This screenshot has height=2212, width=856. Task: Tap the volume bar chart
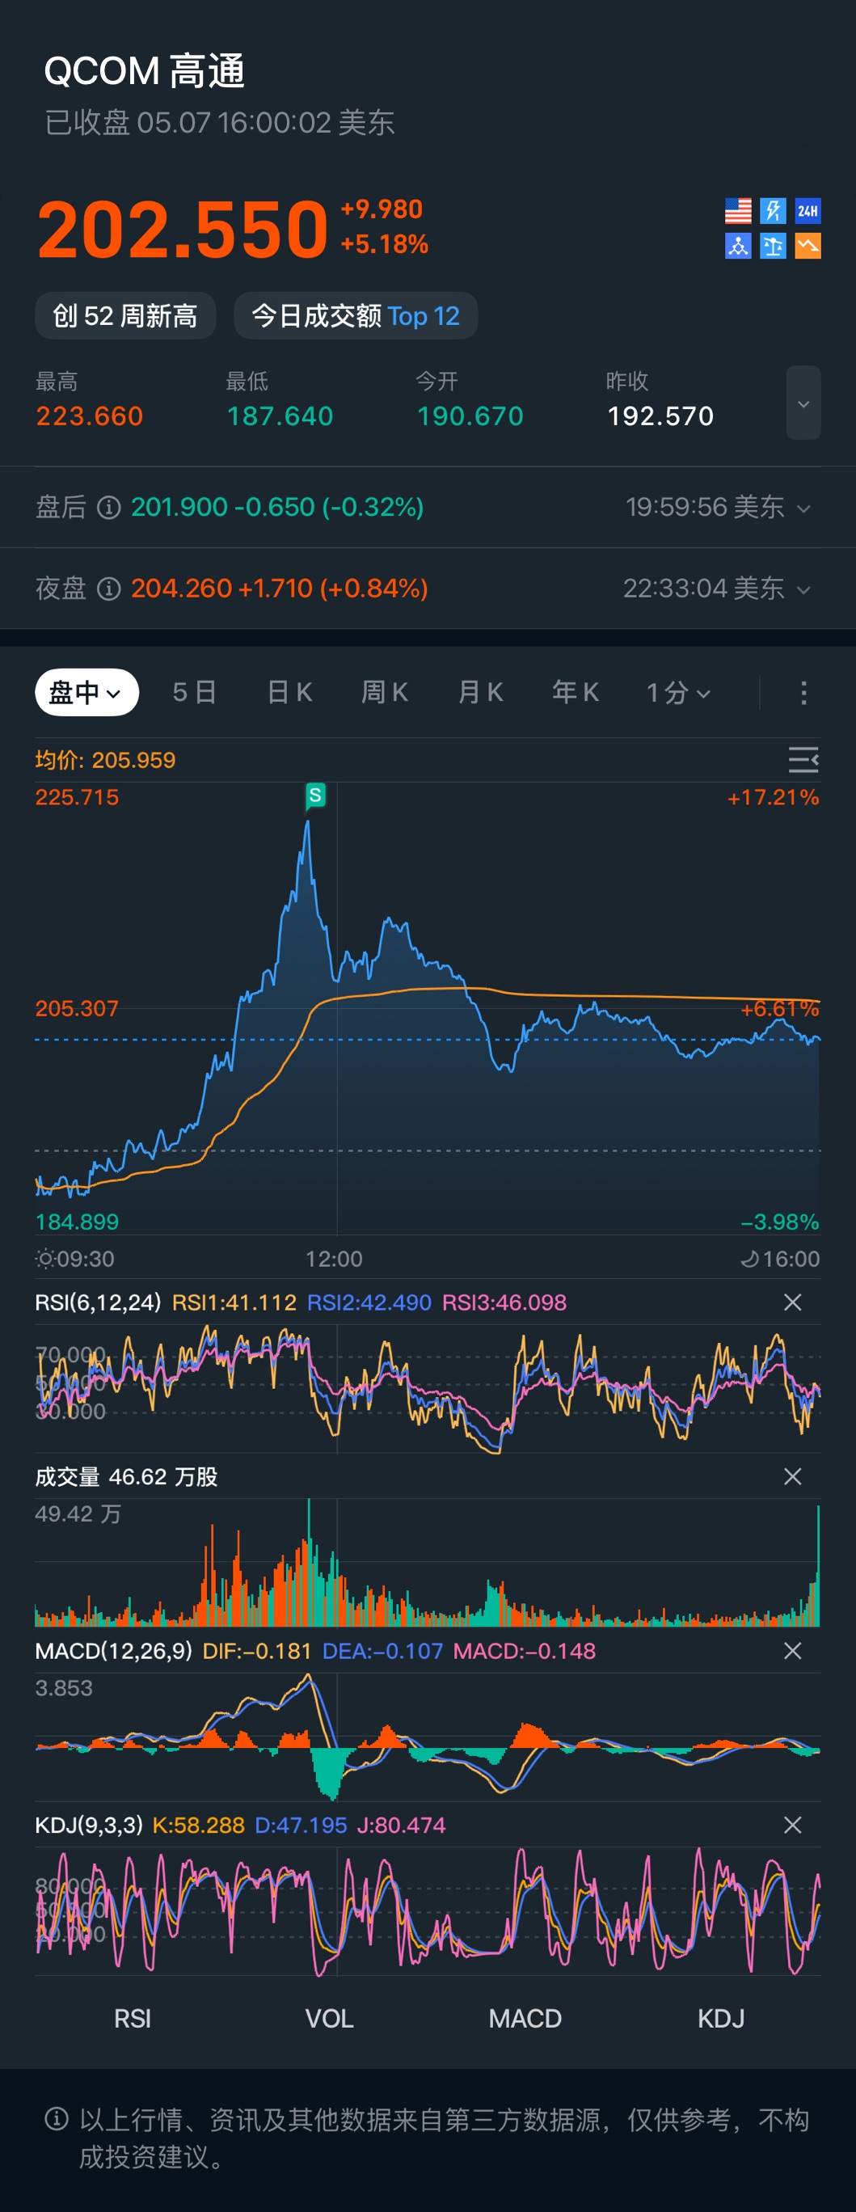coord(428,1563)
